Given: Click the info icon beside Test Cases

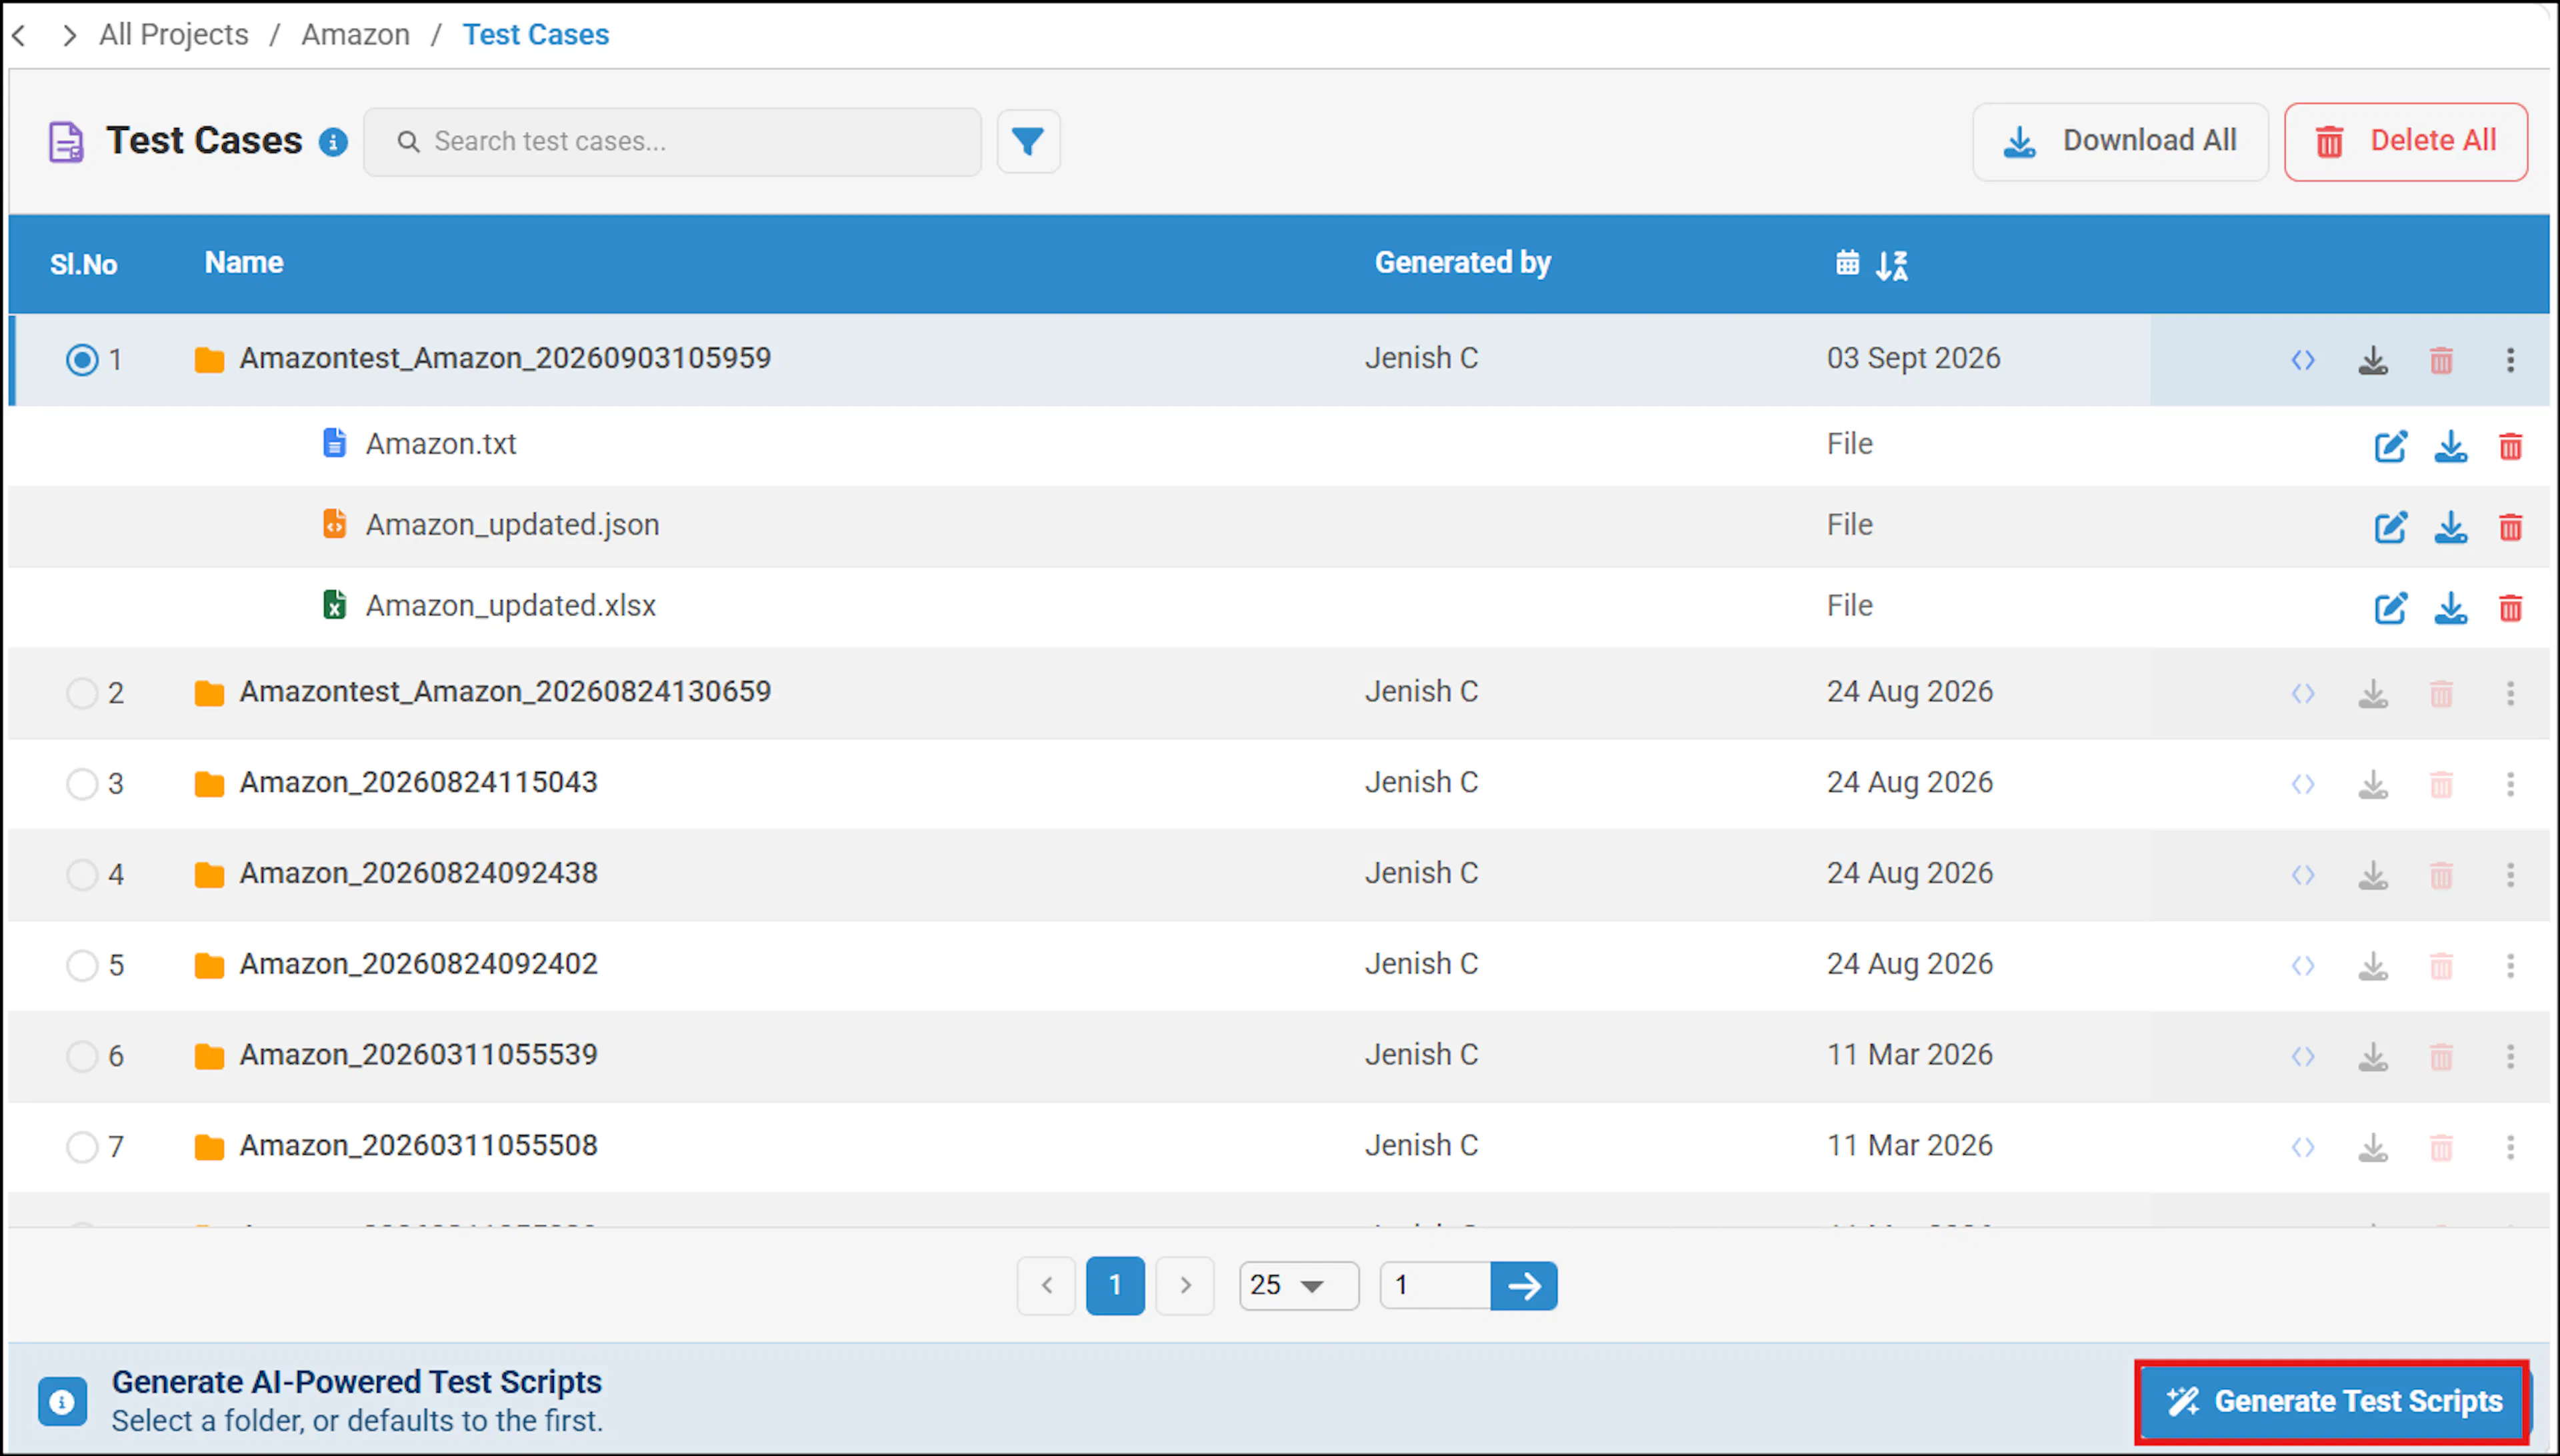Looking at the screenshot, I should point(333,142).
